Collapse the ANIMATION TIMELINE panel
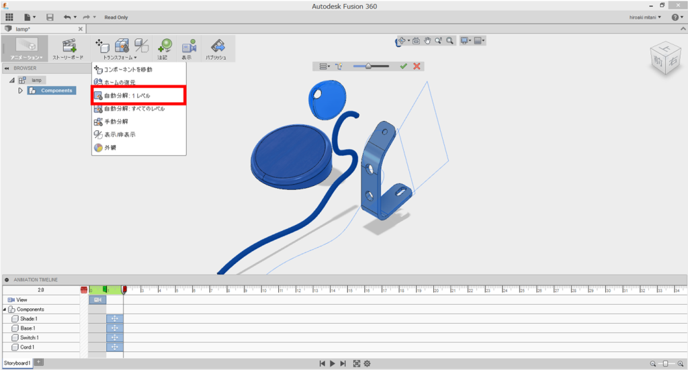688x370 pixels. point(7,280)
